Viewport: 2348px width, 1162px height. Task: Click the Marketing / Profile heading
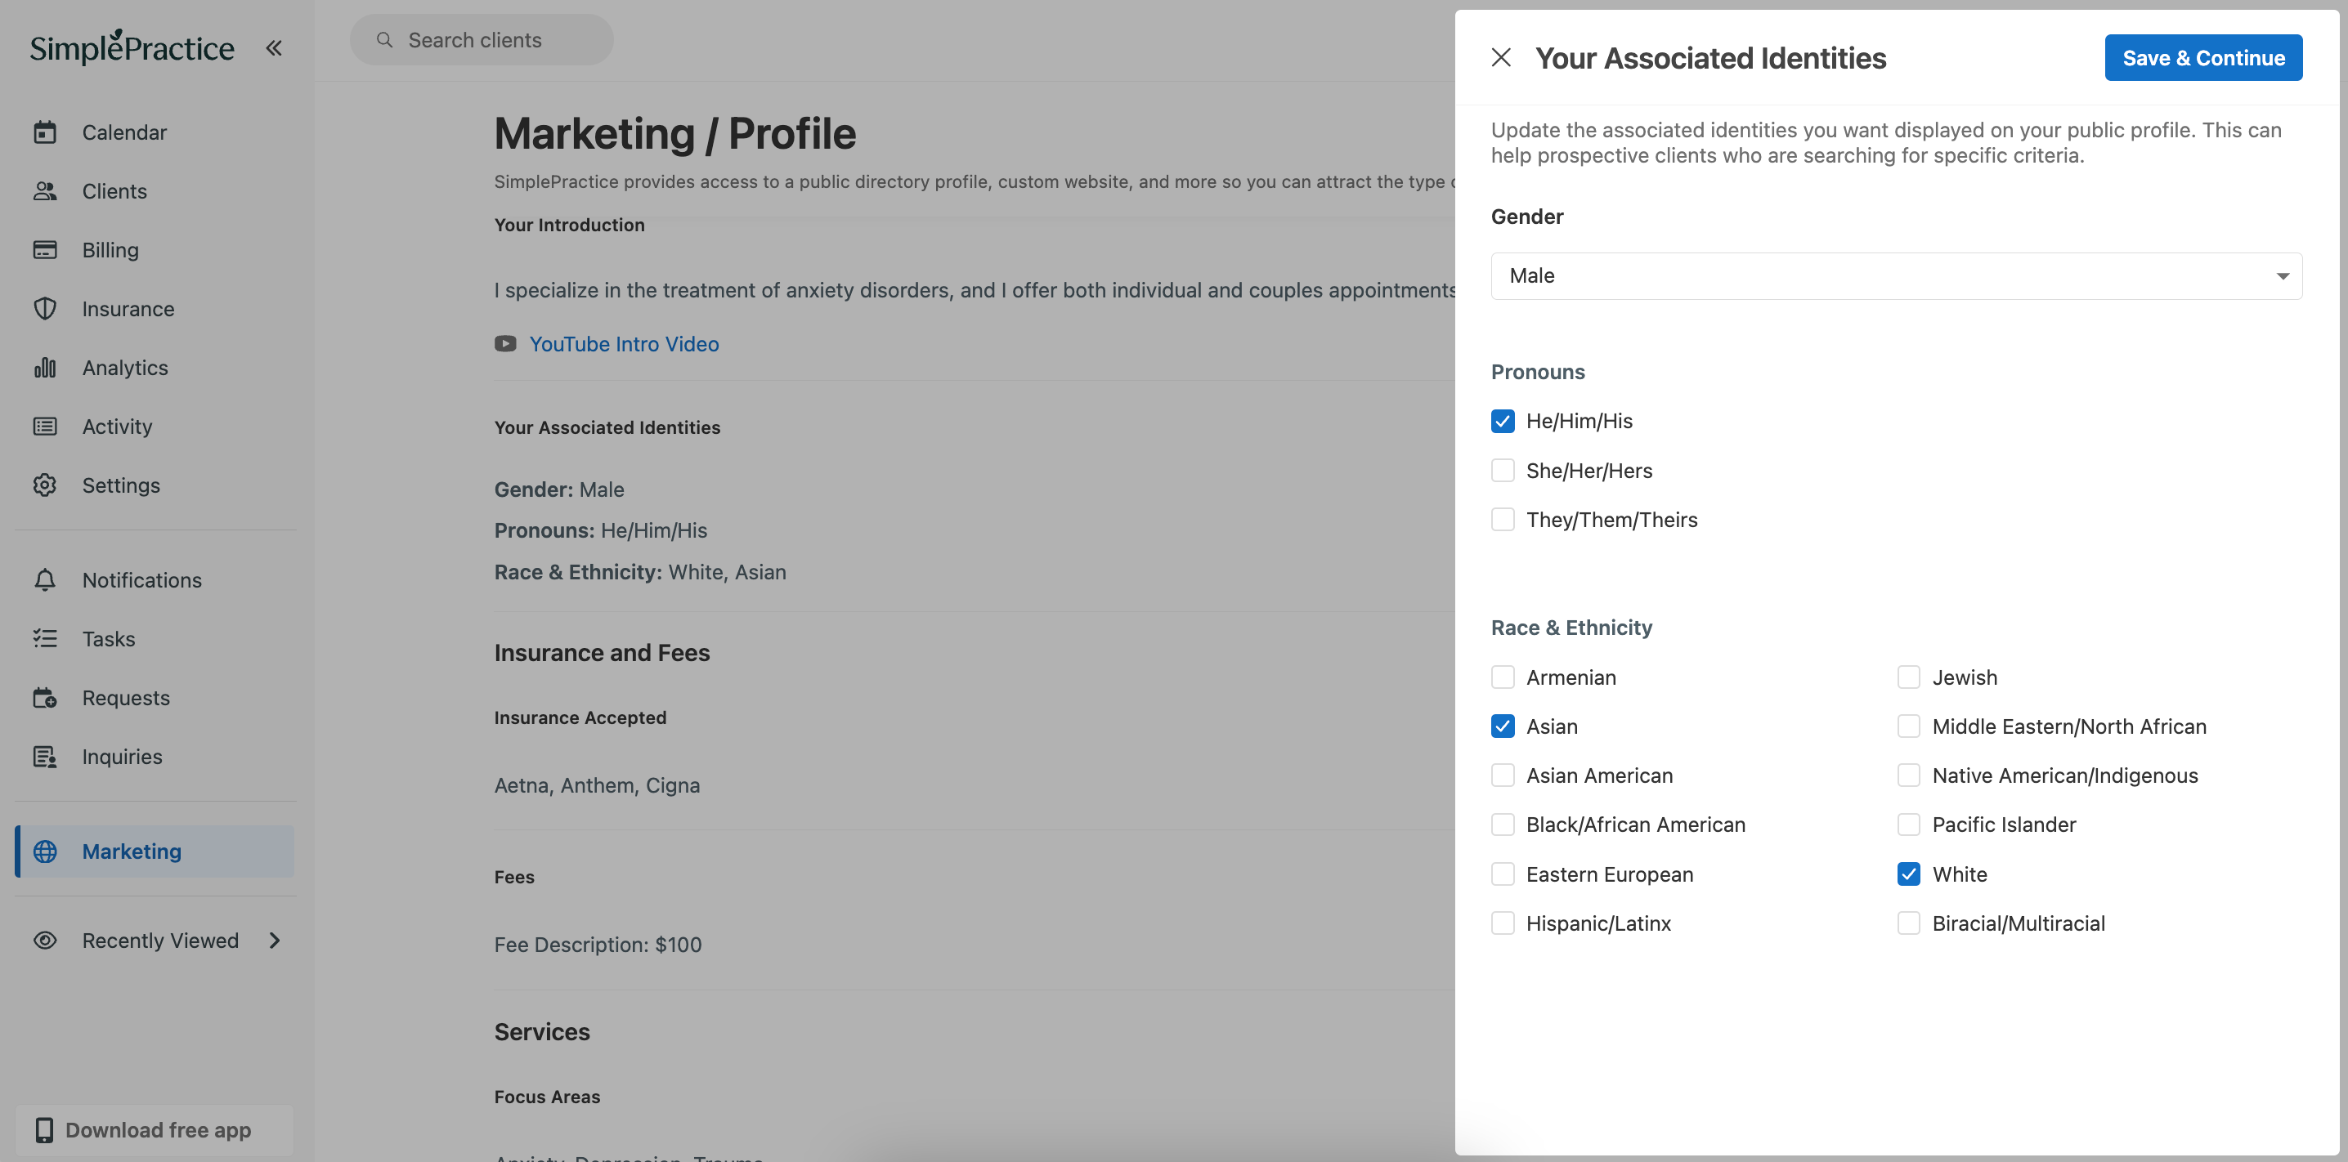(674, 134)
